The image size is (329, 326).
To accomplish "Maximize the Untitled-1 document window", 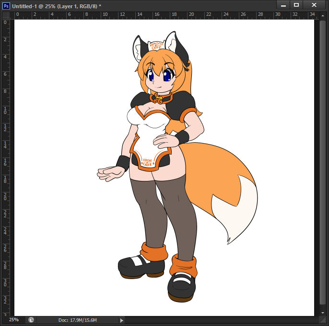I will 296,5.
